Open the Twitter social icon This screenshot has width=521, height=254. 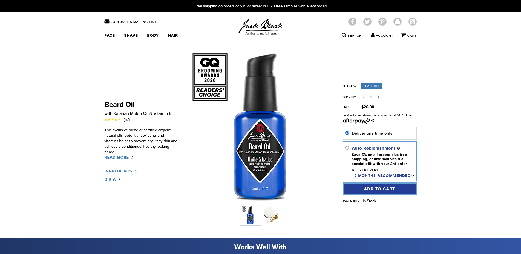367,22
